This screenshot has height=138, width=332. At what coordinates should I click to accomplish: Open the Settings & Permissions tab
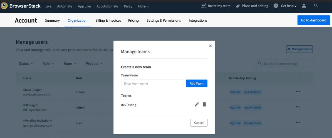(163, 21)
